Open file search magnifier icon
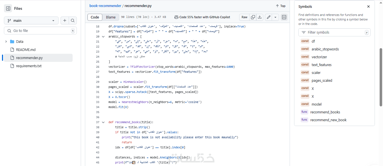Viewport: 383px width, 166px height. (73, 20)
